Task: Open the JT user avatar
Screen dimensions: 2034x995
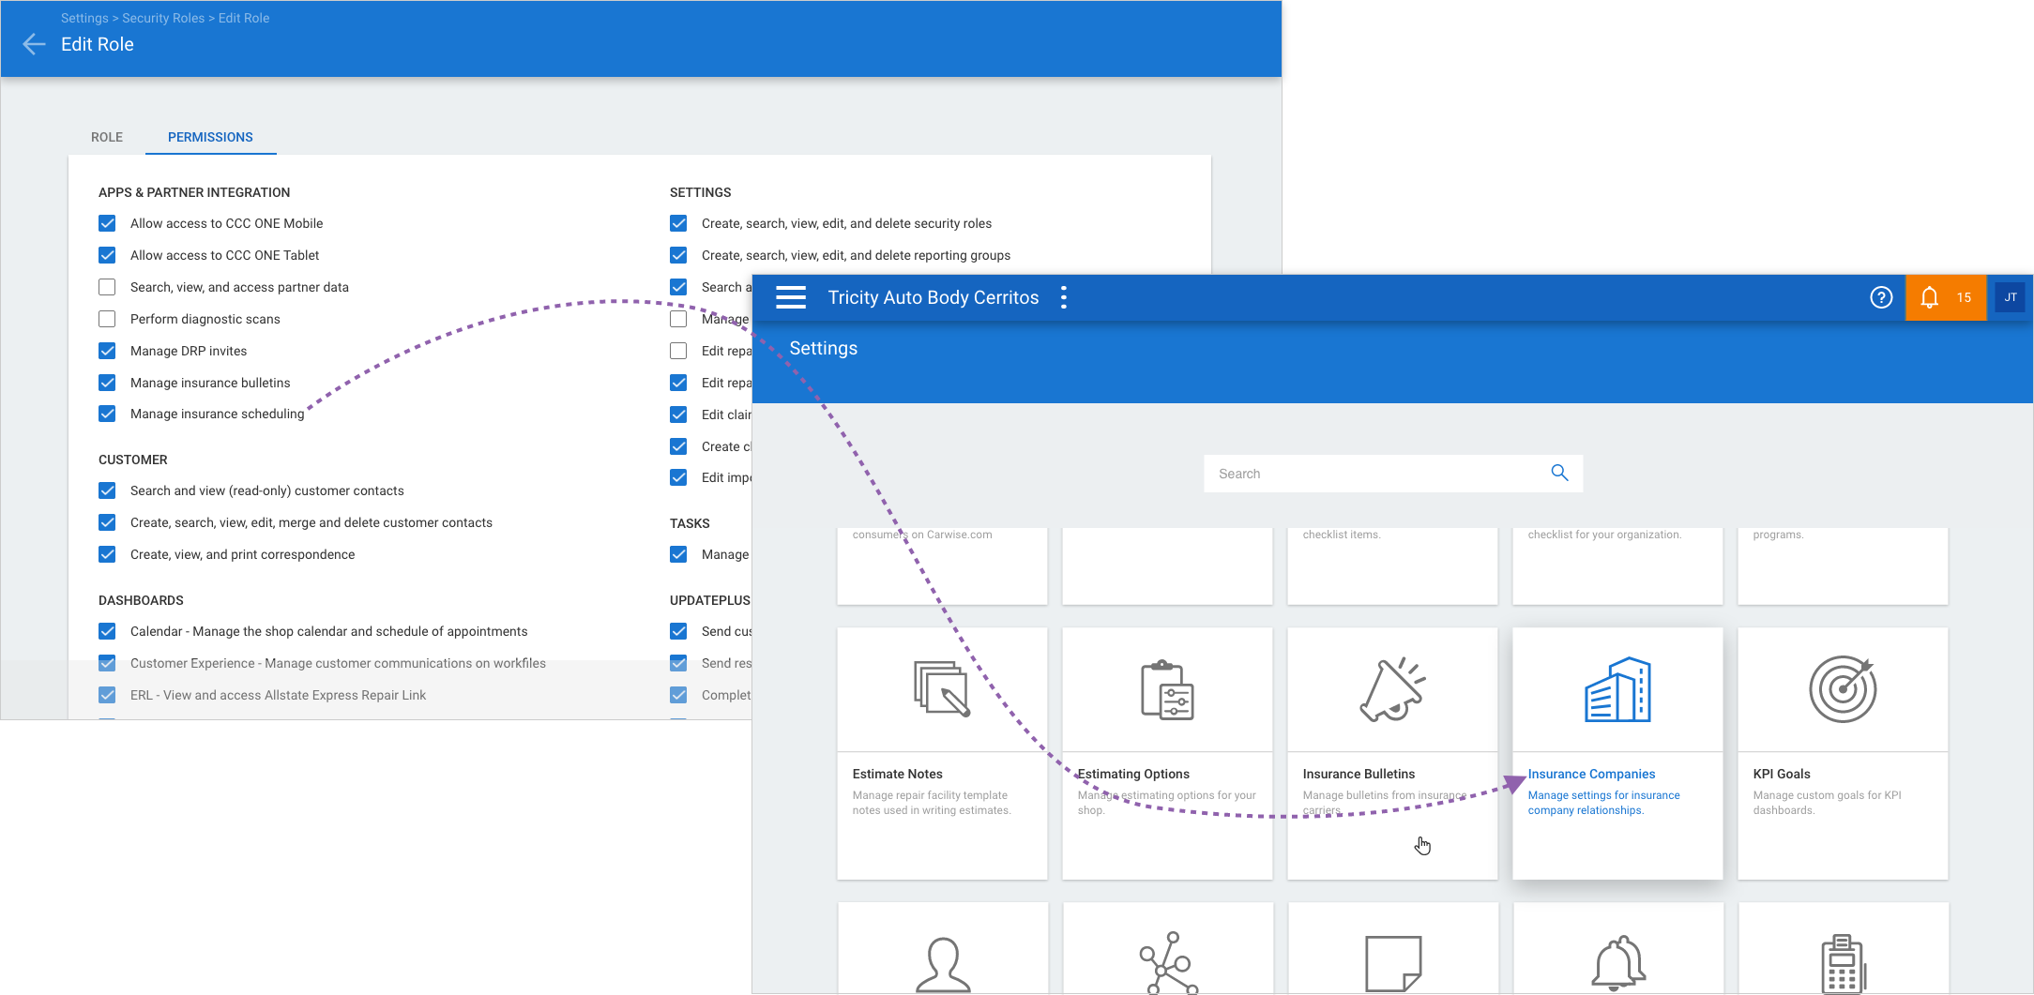Action: click(2011, 297)
